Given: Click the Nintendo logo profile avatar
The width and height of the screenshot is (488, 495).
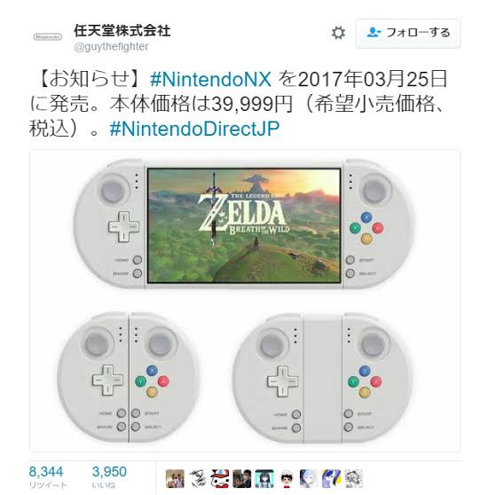Looking at the screenshot, I should point(48,37).
